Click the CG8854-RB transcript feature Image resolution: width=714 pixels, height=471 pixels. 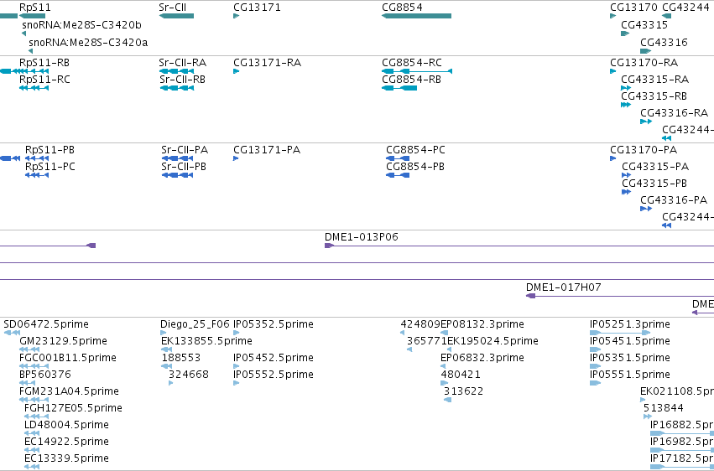[399, 88]
